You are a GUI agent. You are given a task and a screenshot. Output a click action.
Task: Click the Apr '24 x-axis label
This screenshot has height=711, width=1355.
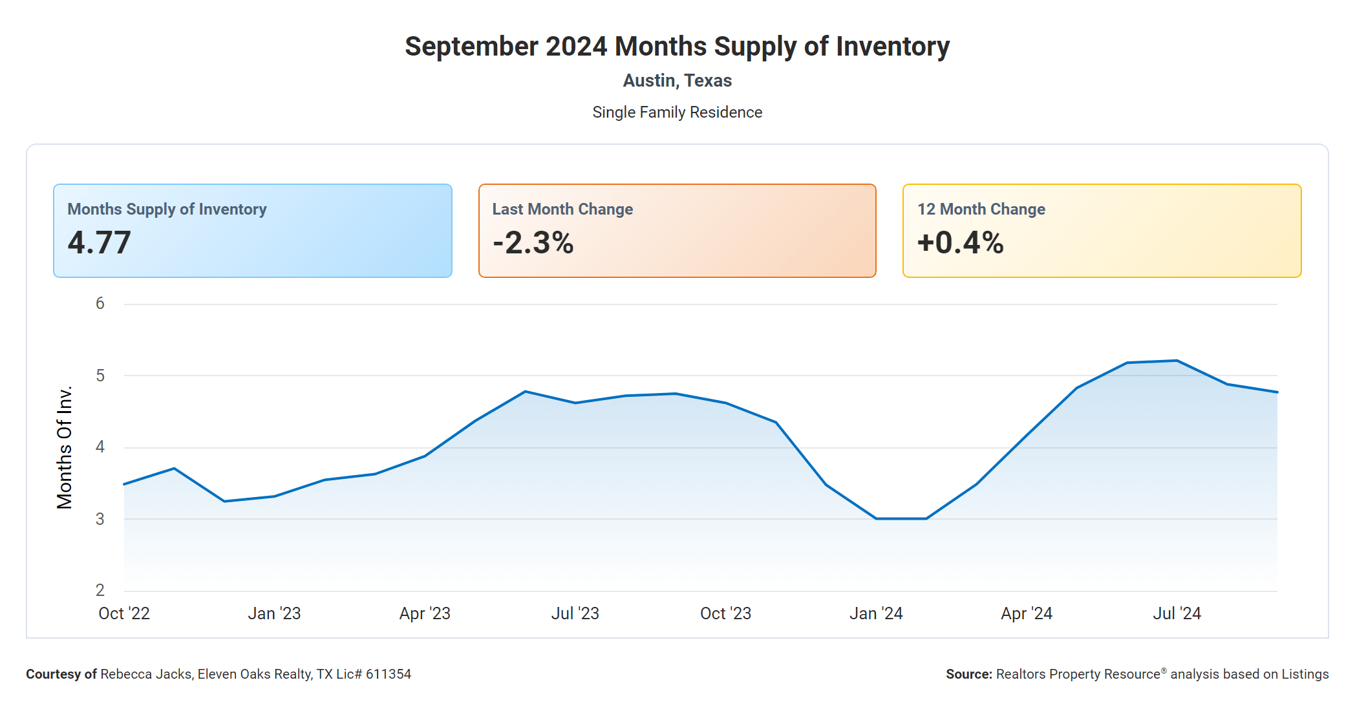click(x=1027, y=613)
